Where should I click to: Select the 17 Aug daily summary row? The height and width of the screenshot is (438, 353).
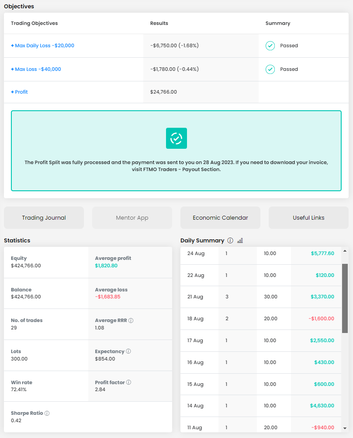[261, 340]
